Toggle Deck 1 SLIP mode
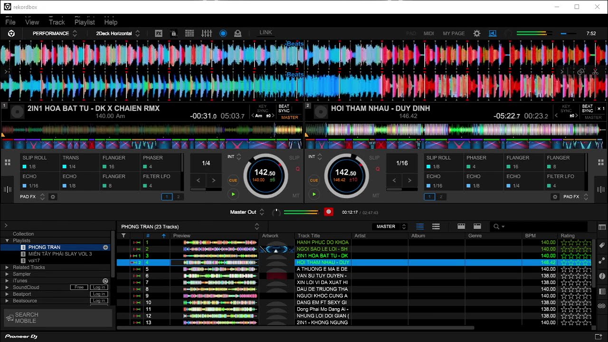This screenshot has height=342, width=608. point(294,158)
